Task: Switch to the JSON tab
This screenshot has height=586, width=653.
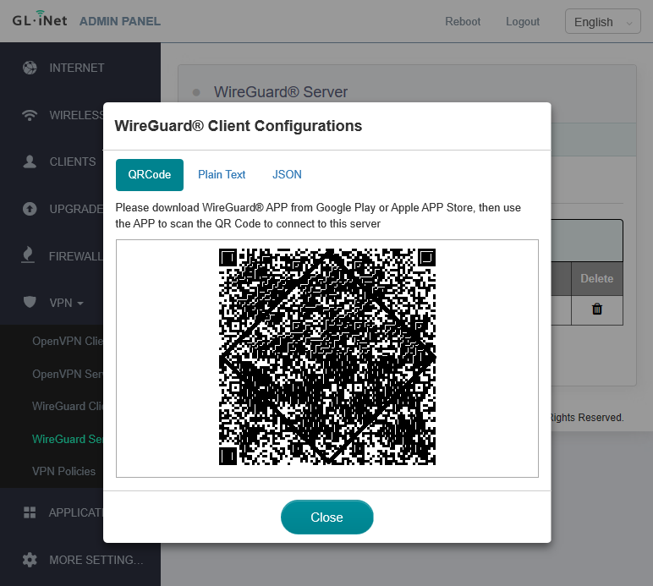Action: coord(287,175)
